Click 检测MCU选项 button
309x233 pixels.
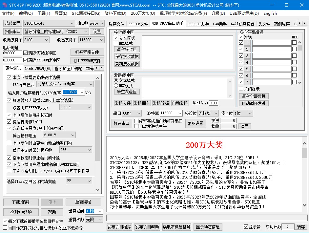(21, 212)
